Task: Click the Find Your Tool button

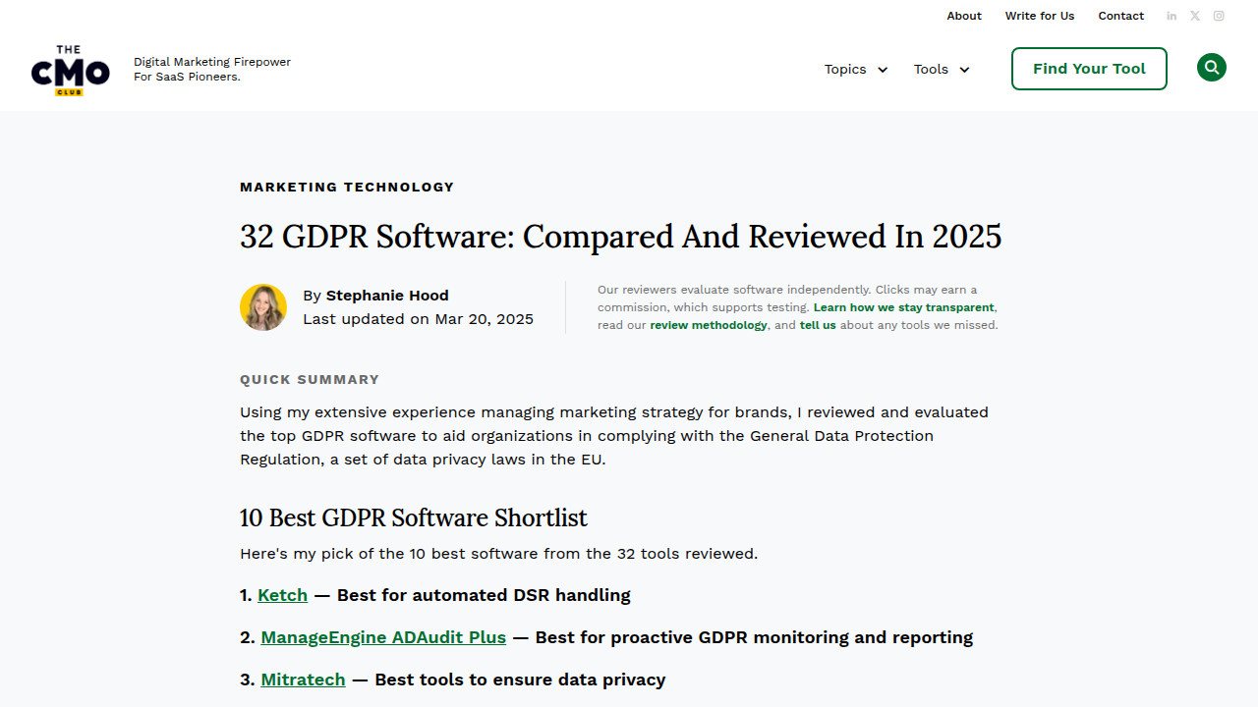Action: coord(1089,69)
